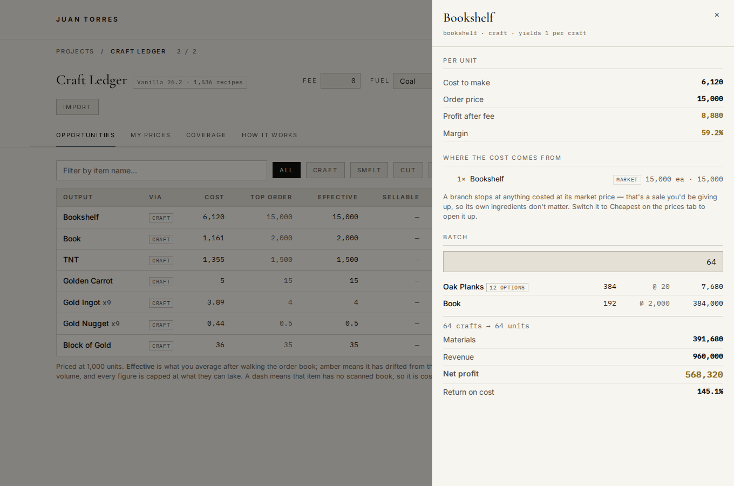Select the Gold Ingot x9 row

click(244, 302)
